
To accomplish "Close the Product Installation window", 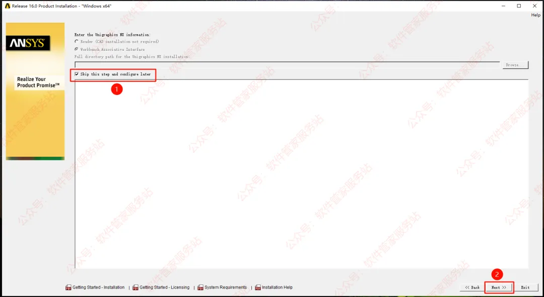I will [x=534, y=6].
